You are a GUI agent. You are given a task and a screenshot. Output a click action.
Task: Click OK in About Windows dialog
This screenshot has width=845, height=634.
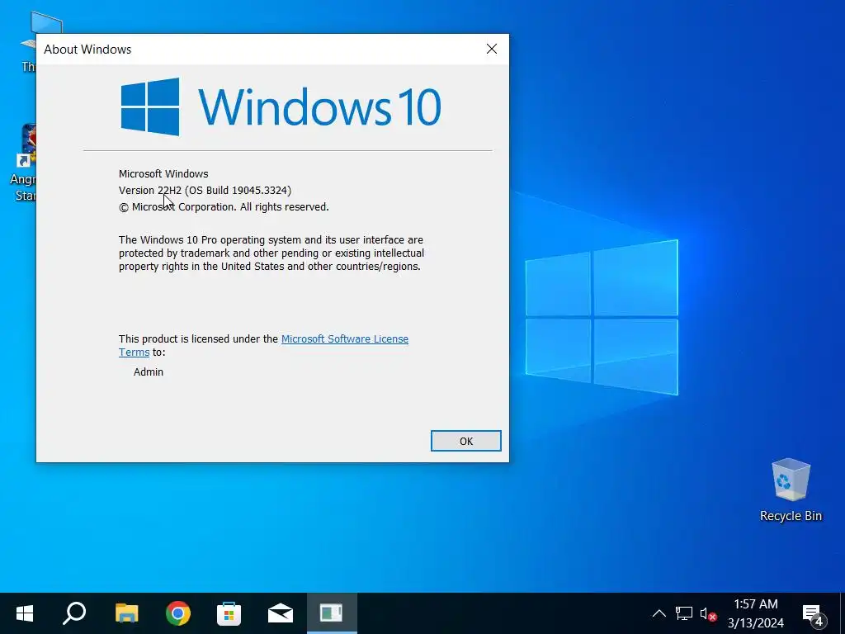tap(465, 441)
